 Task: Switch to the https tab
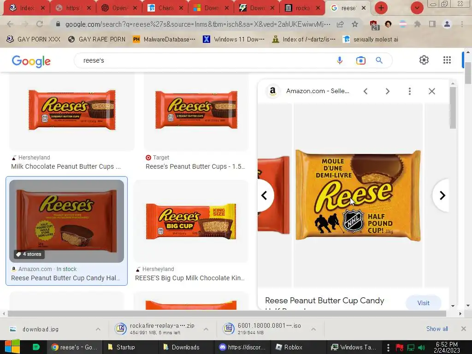click(73, 8)
